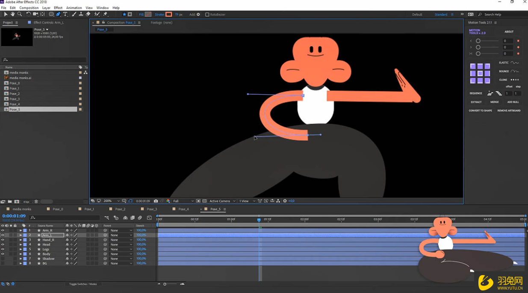Expand the Arm_R layer properties

[x=21, y=230]
